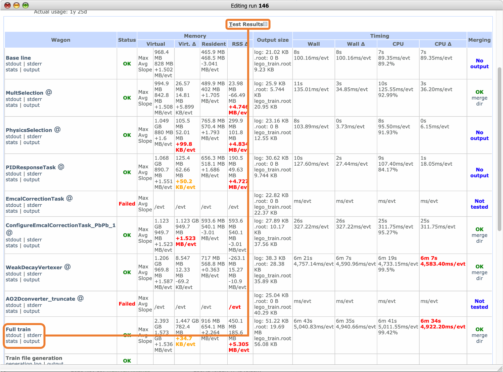This screenshot has width=503, height=372.
Task: Click the @ icon beside EmcalCorrectionTask
Action: [x=69, y=198]
